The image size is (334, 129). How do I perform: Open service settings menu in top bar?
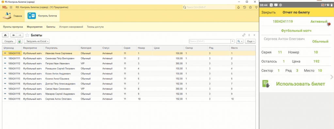pos(256,7)
